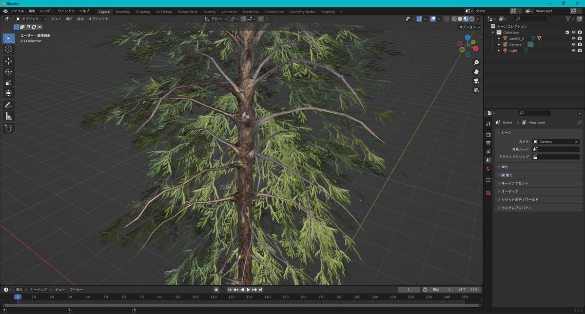Screen dimensions: 585x314
Task: Expand the Camera tree item
Action: click(499, 44)
